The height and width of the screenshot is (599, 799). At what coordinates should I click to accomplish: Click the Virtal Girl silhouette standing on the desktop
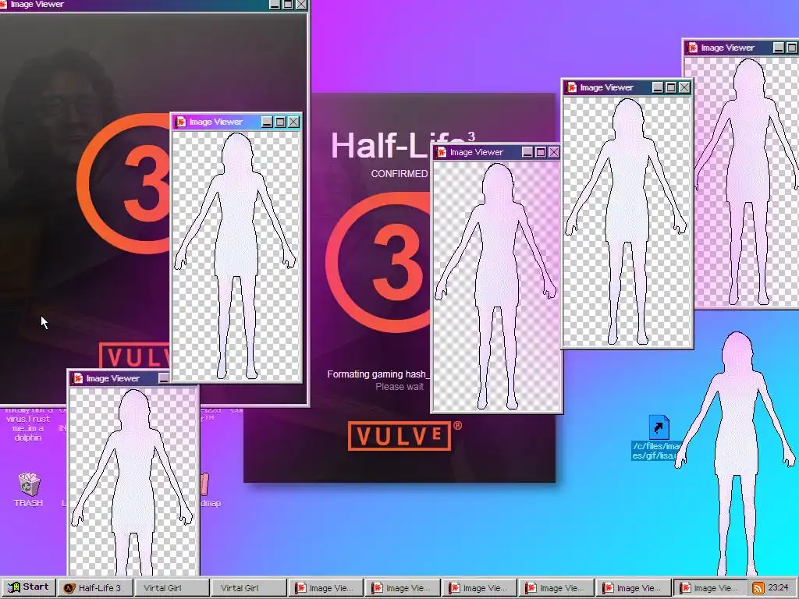[x=737, y=453]
